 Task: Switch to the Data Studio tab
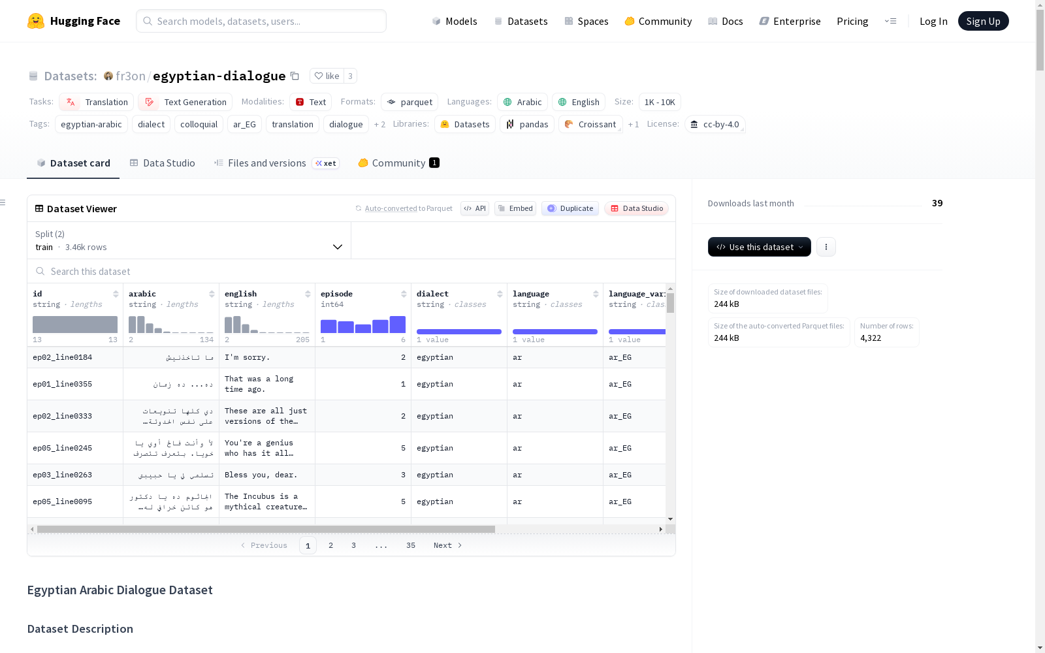(162, 163)
